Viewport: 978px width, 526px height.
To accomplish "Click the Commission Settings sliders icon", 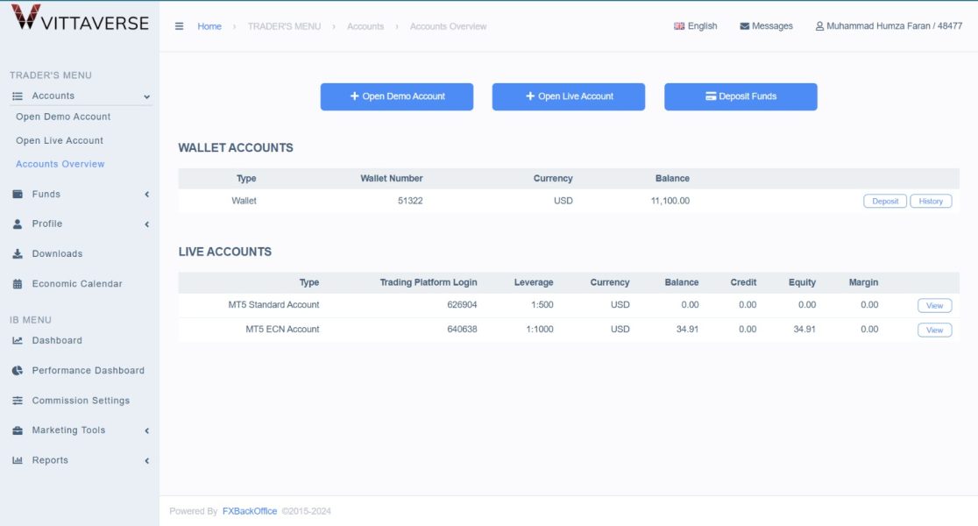I will (18, 401).
